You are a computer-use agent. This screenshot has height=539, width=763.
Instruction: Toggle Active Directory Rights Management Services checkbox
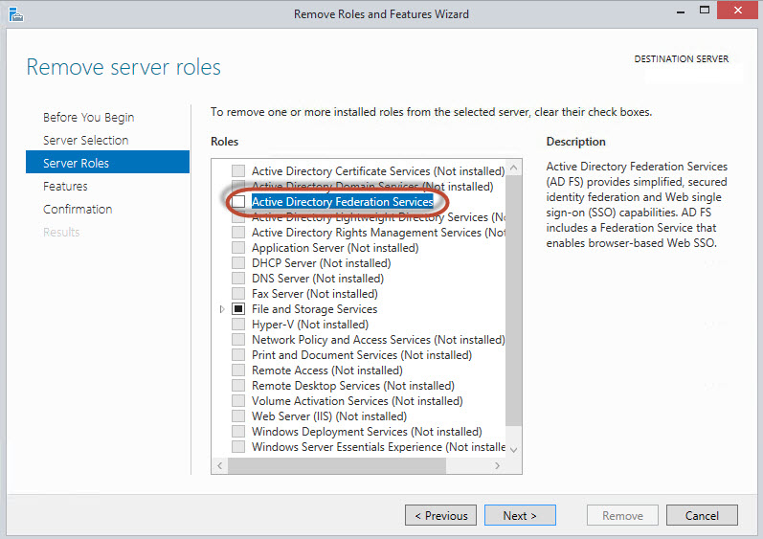[238, 232]
